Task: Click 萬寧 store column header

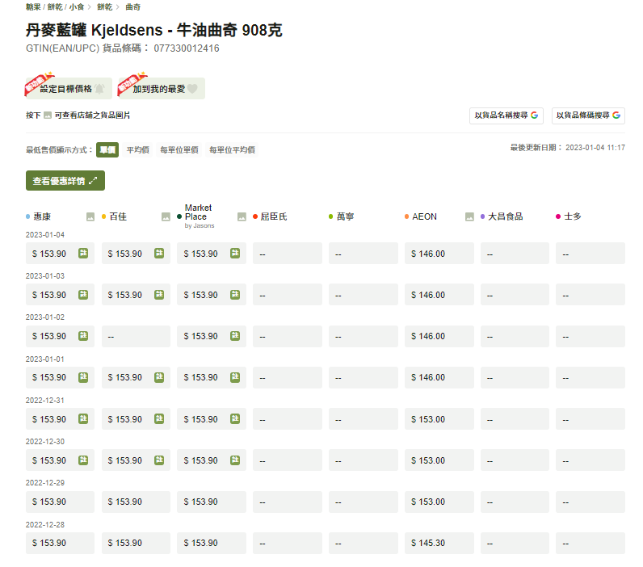Action: [x=345, y=216]
